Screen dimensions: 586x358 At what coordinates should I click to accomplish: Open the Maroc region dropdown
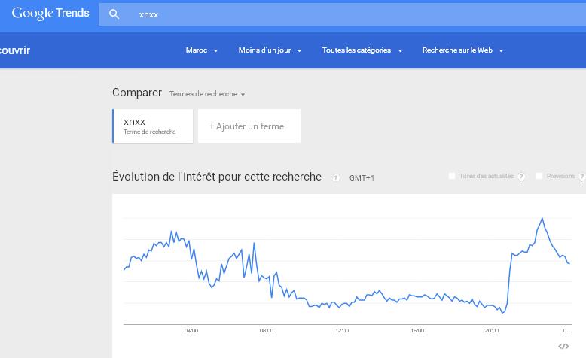[201, 50]
